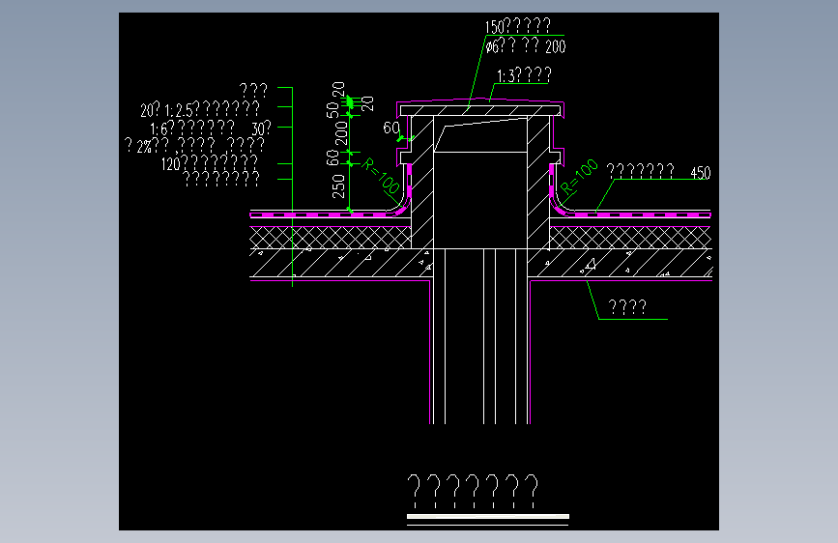Click the '1:3' mortar annotation at top
This screenshot has width=838, height=543.
click(x=524, y=75)
